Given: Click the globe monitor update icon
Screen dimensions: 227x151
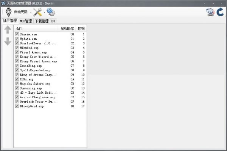Looking at the screenshot, I should [x=210, y=12].
